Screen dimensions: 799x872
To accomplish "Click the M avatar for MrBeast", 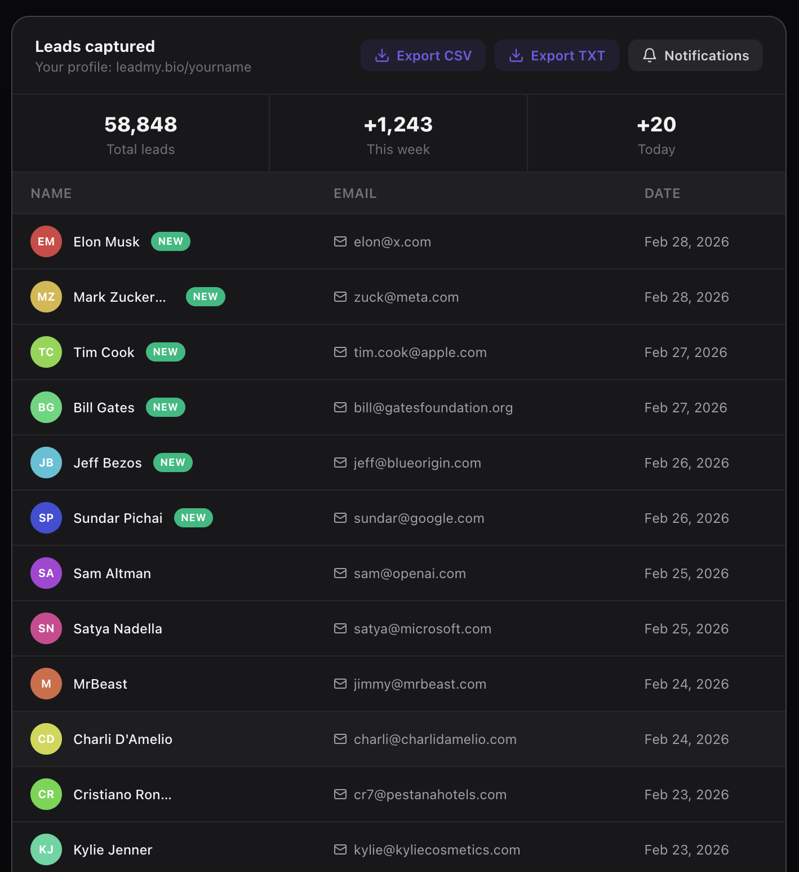I will pos(46,684).
